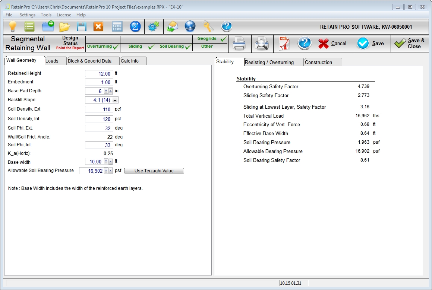Increase Allowable Soil Bearing Pressure stepper
The height and width of the screenshot is (290, 432).
click(x=110, y=171)
